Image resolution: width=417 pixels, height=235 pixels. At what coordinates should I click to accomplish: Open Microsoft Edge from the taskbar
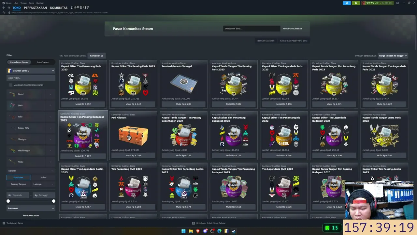pyautogui.click(x=219, y=231)
